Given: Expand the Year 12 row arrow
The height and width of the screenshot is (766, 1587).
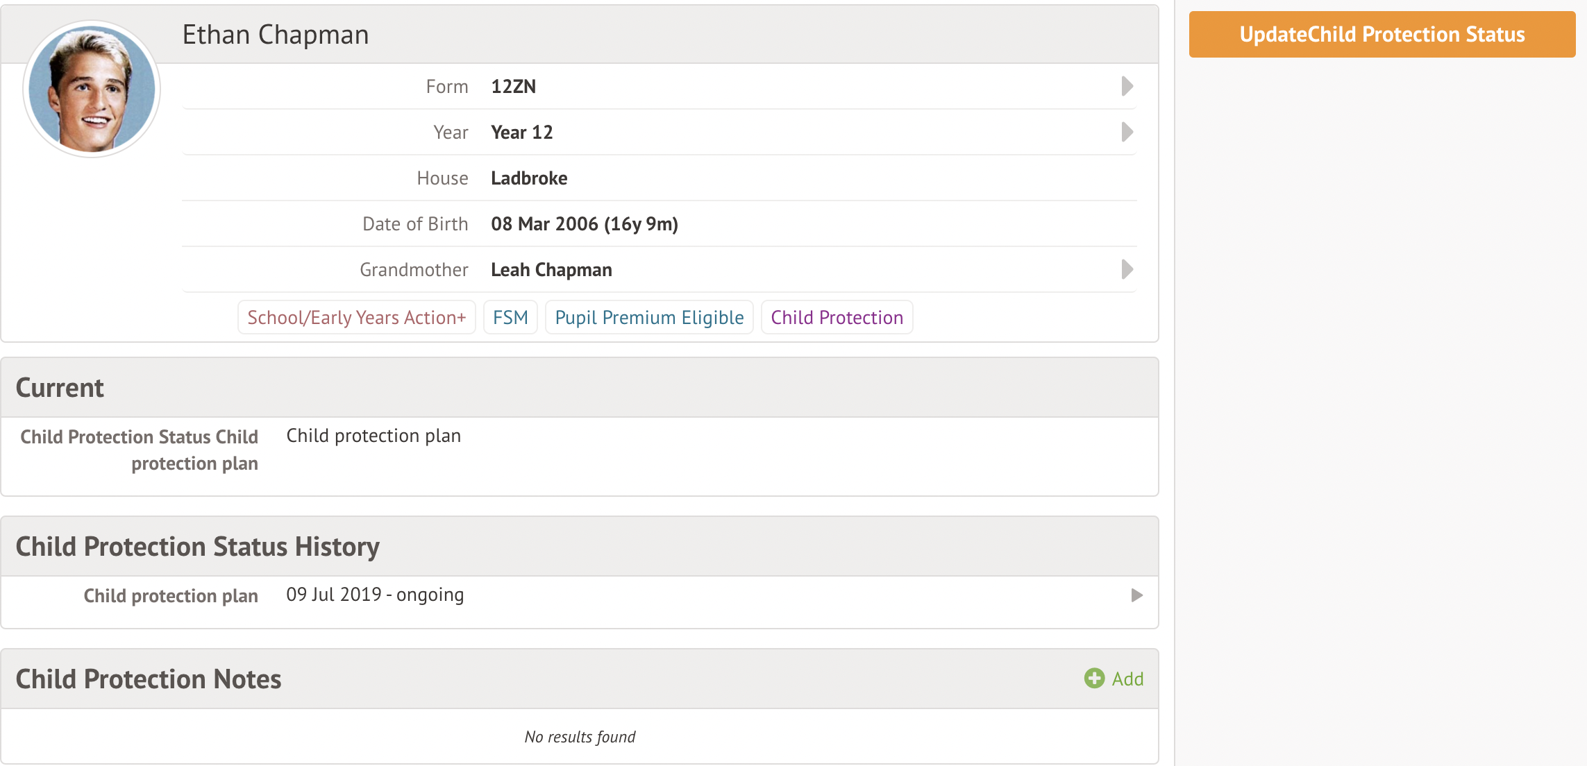Looking at the screenshot, I should pyautogui.click(x=1127, y=132).
